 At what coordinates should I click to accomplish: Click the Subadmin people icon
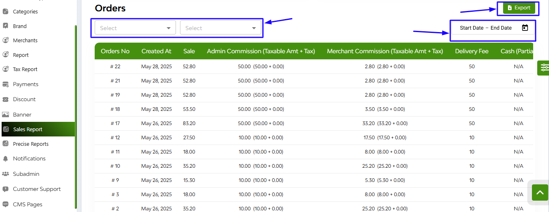5,174
